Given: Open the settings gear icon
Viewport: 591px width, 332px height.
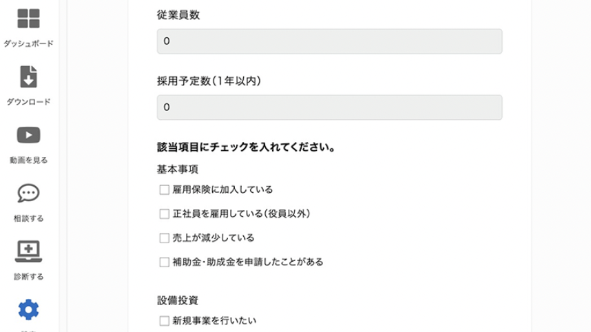Looking at the screenshot, I should click(28, 310).
